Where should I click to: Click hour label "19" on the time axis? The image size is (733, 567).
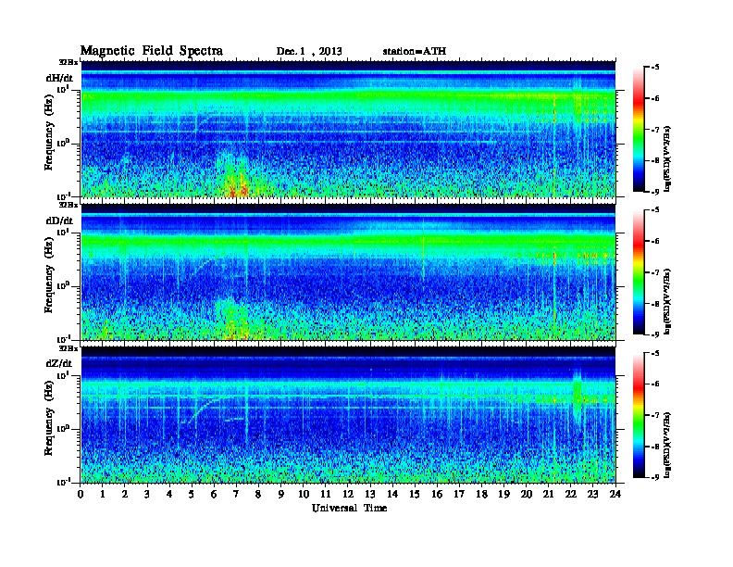click(x=503, y=494)
